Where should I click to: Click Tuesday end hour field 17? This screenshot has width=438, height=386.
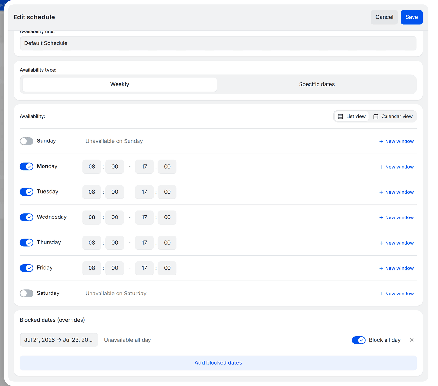coord(144,192)
